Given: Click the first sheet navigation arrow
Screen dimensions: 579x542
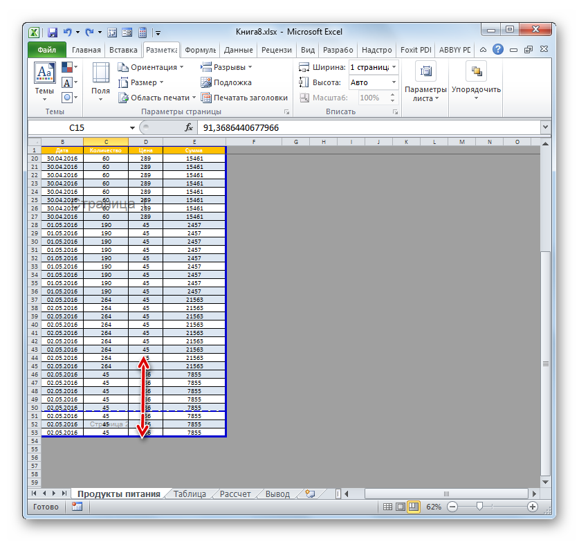Looking at the screenshot, I should [34, 494].
